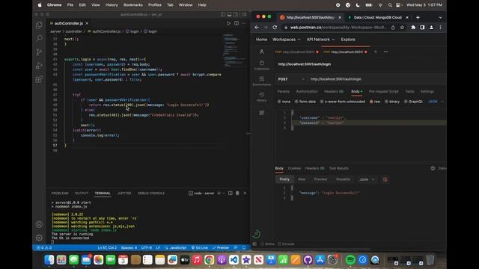Open History in Postman sidebar

tap(262, 96)
